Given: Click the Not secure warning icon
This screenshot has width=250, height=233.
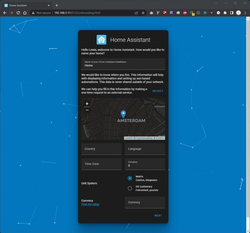Looking at the screenshot, I should tap(33, 13).
